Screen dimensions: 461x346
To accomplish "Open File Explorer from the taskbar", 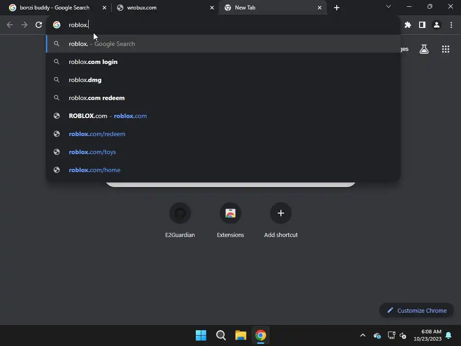I will [240, 335].
